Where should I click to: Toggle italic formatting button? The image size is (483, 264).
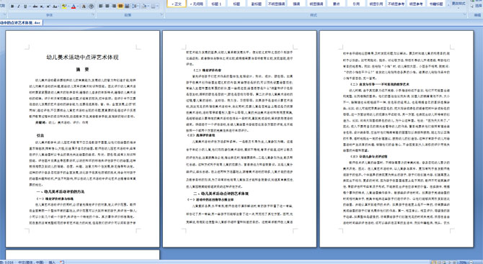19,6
